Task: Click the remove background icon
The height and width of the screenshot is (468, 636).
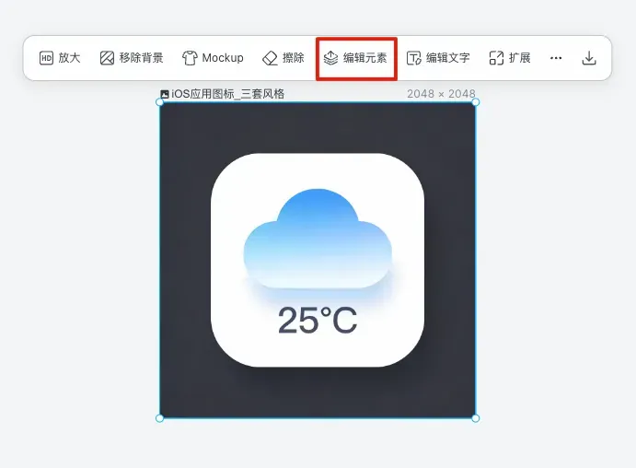Action: point(107,58)
